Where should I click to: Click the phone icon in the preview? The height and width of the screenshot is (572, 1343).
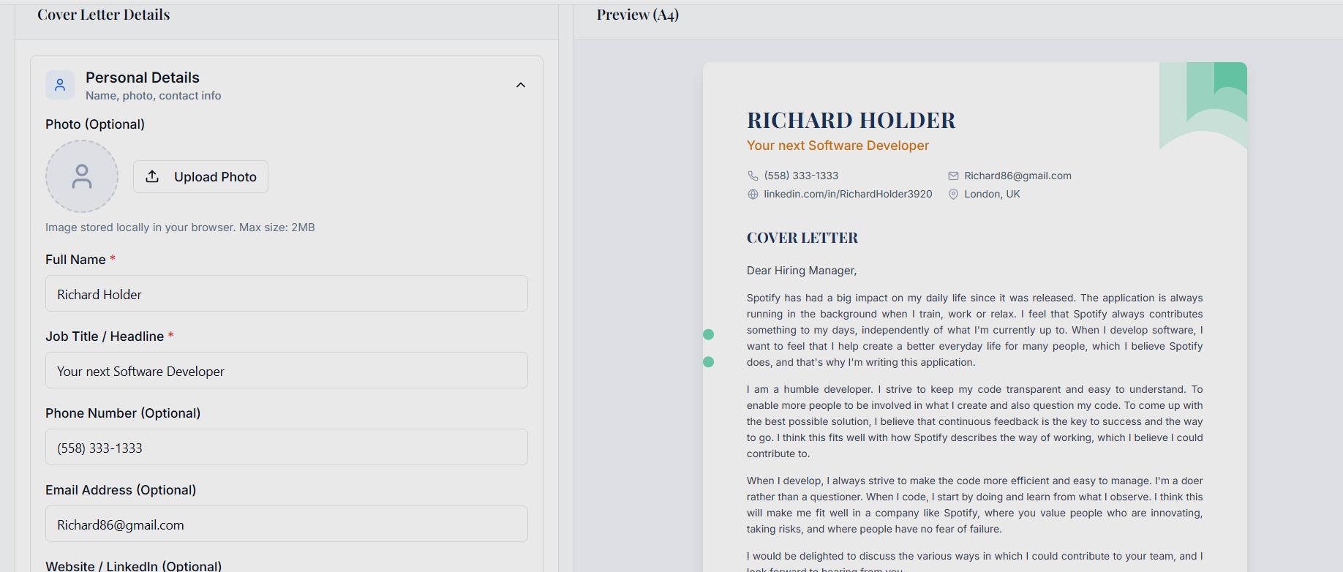coord(753,176)
